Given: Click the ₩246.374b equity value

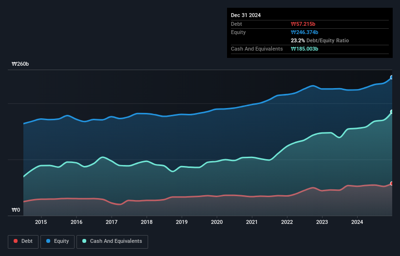Looking at the screenshot, I should [305, 32].
